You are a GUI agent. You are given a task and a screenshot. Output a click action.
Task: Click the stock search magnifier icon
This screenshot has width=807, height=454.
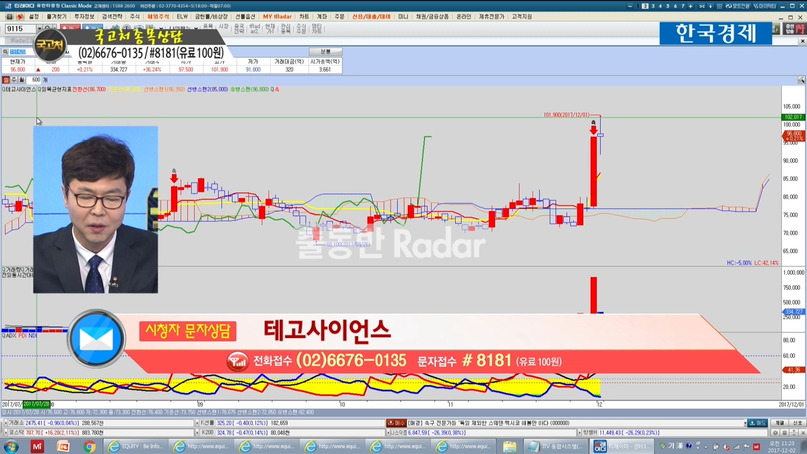click(x=6, y=52)
